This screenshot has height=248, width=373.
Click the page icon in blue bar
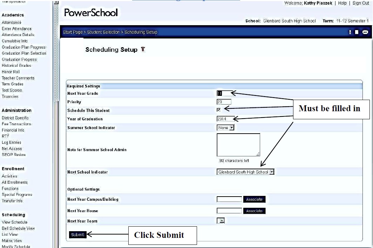tap(357, 32)
